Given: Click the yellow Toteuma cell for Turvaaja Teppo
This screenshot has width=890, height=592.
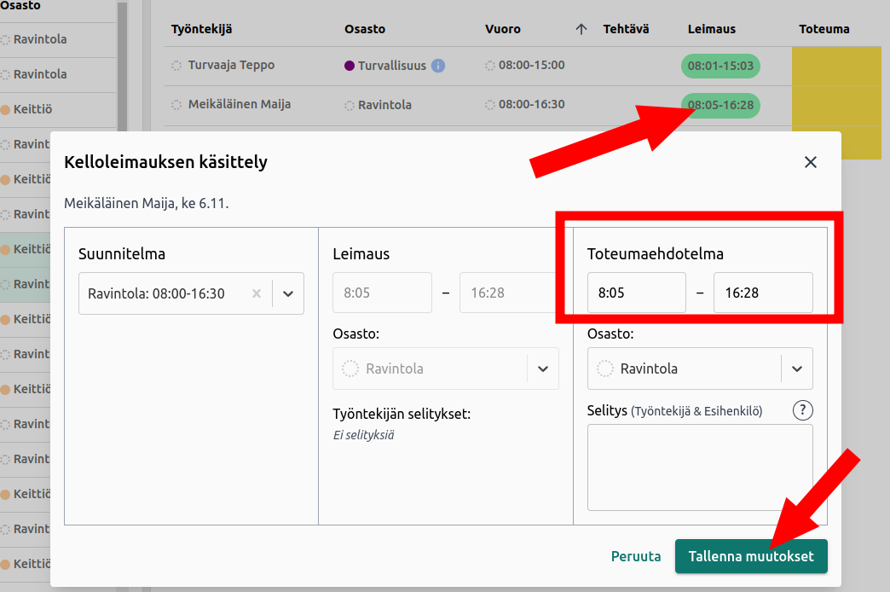Looking at the screenshot, I should 835,66.
